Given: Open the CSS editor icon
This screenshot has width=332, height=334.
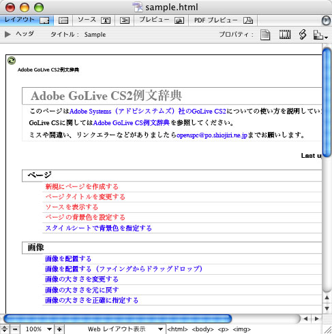Looking at the screenshot, I should point(303,35).
